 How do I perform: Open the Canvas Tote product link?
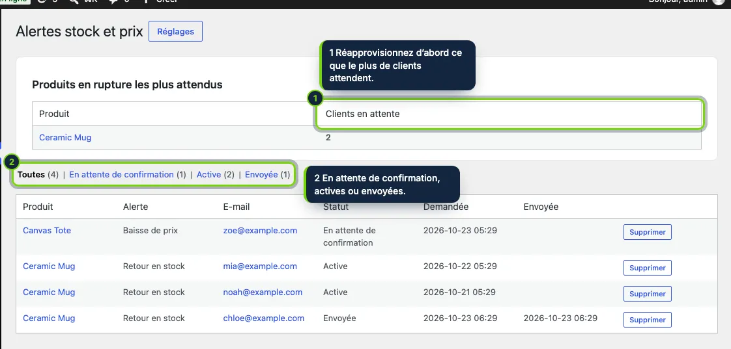(47, 230)
